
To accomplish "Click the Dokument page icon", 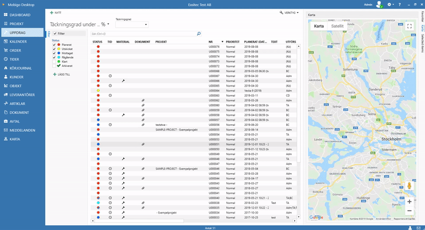I will point(6,113).
